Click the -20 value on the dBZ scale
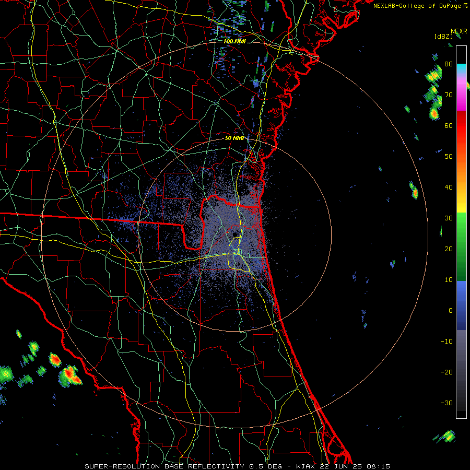Viewport: 470px width, 470px height. coord(446,372)
